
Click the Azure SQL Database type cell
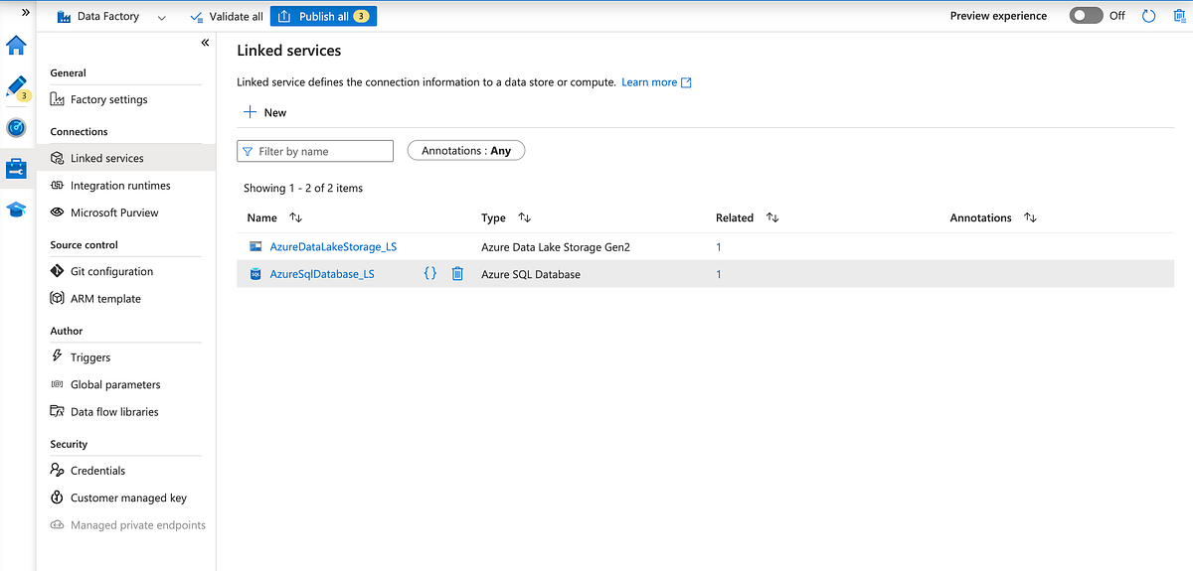[531, 274]
